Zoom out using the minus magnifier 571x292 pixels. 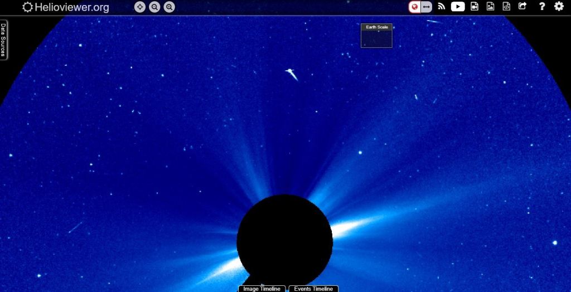tap(154, 7)
